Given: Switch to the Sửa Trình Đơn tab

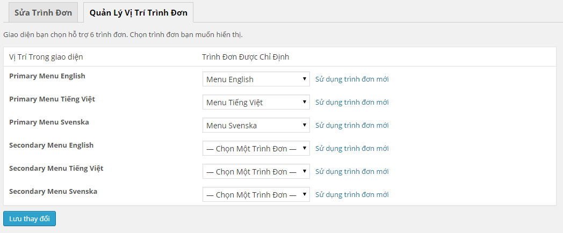Looking at the screenshot, I should click(x=43, y=12).
